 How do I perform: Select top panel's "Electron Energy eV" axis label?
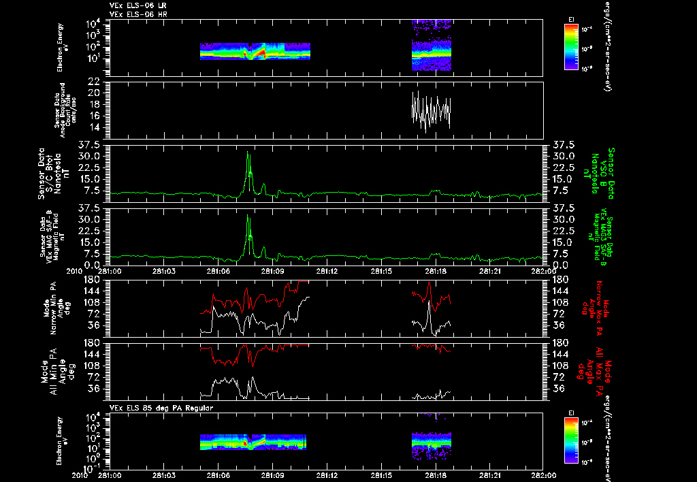pyautogui.click(x=62, y=48)
